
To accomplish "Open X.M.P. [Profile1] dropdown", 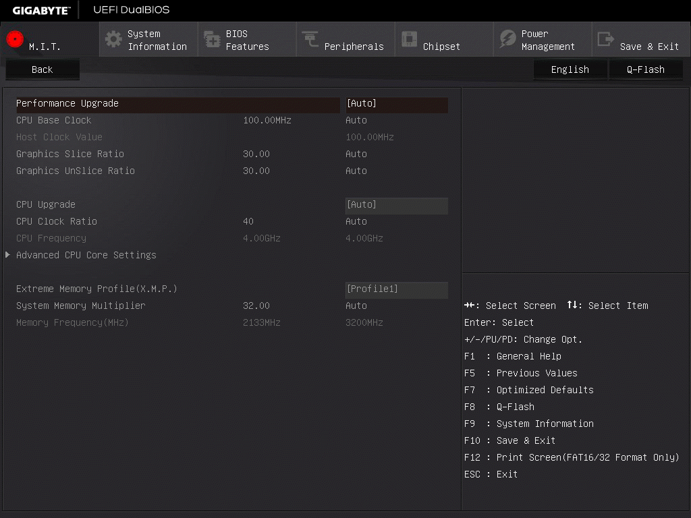I will tap(397, 289).
